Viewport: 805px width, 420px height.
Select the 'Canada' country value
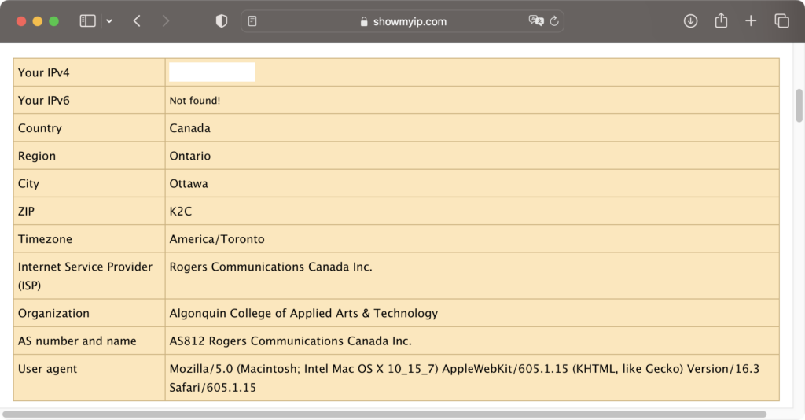[190, 128]
